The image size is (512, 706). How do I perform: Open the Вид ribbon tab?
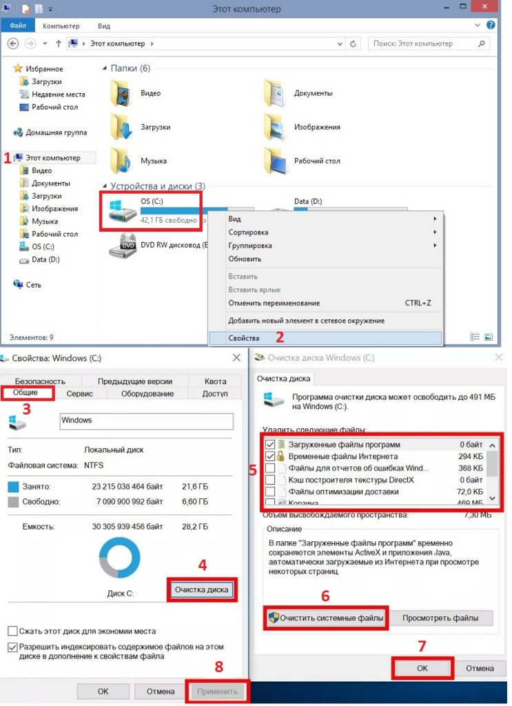tap(104, 26)
